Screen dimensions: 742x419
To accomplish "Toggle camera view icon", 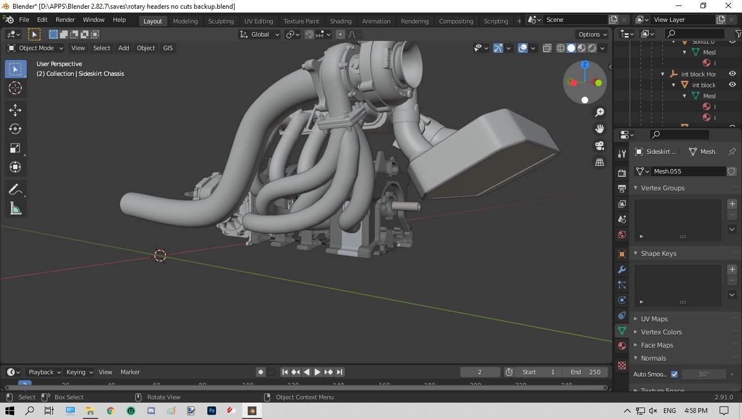I will click(600, 146).
